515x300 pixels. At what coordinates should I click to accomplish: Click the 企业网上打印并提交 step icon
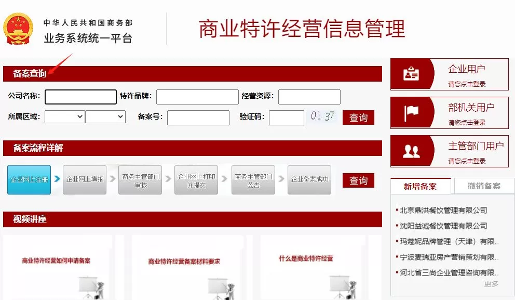[197, 180]
